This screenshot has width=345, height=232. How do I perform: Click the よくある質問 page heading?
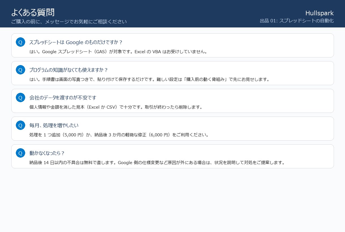coord(33,12)
